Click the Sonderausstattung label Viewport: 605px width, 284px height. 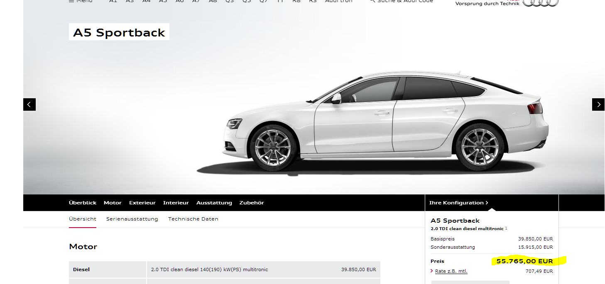(453, 247)
